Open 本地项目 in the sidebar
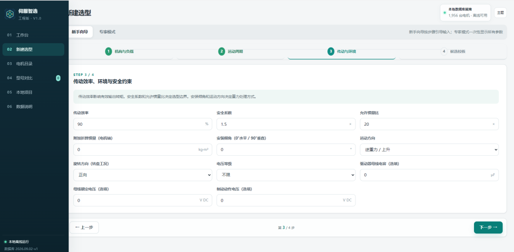514x252 pixels. 33,92
